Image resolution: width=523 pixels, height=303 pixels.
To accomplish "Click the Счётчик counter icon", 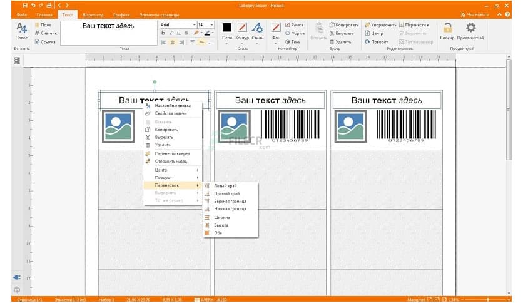I will tap(38, 33).
